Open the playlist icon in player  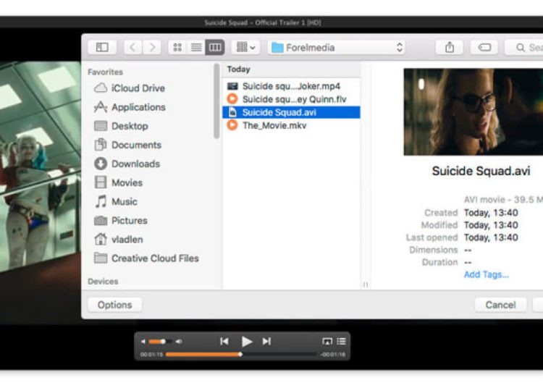pyautogui.click(x=341, y=341)
